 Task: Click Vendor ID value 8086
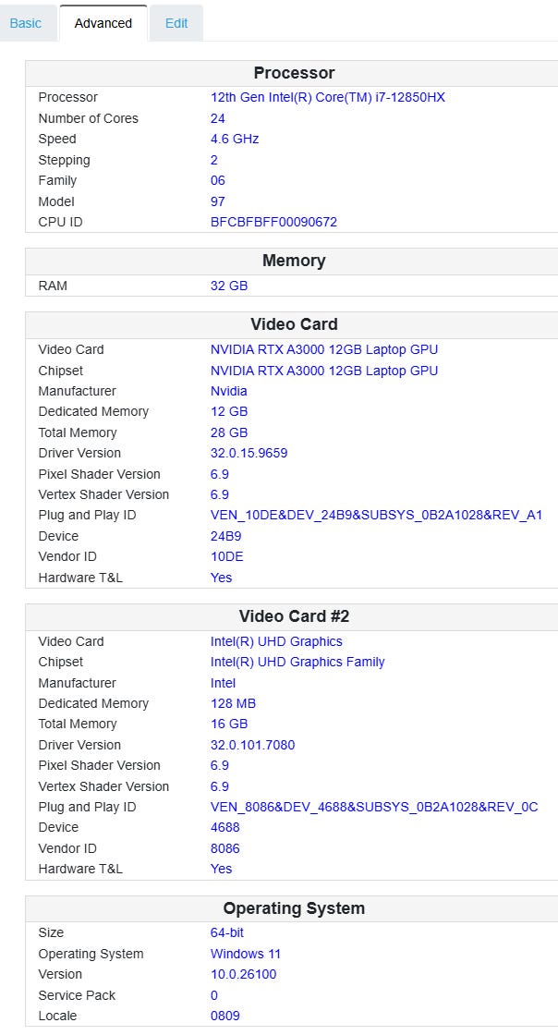(x=224, y=848)
